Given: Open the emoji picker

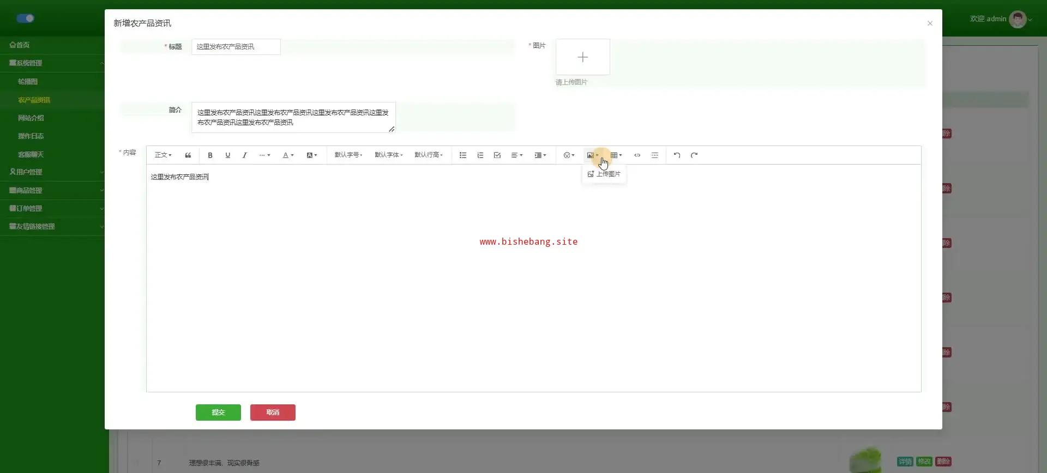Looking at the screenshot, I should pos(569,155).
